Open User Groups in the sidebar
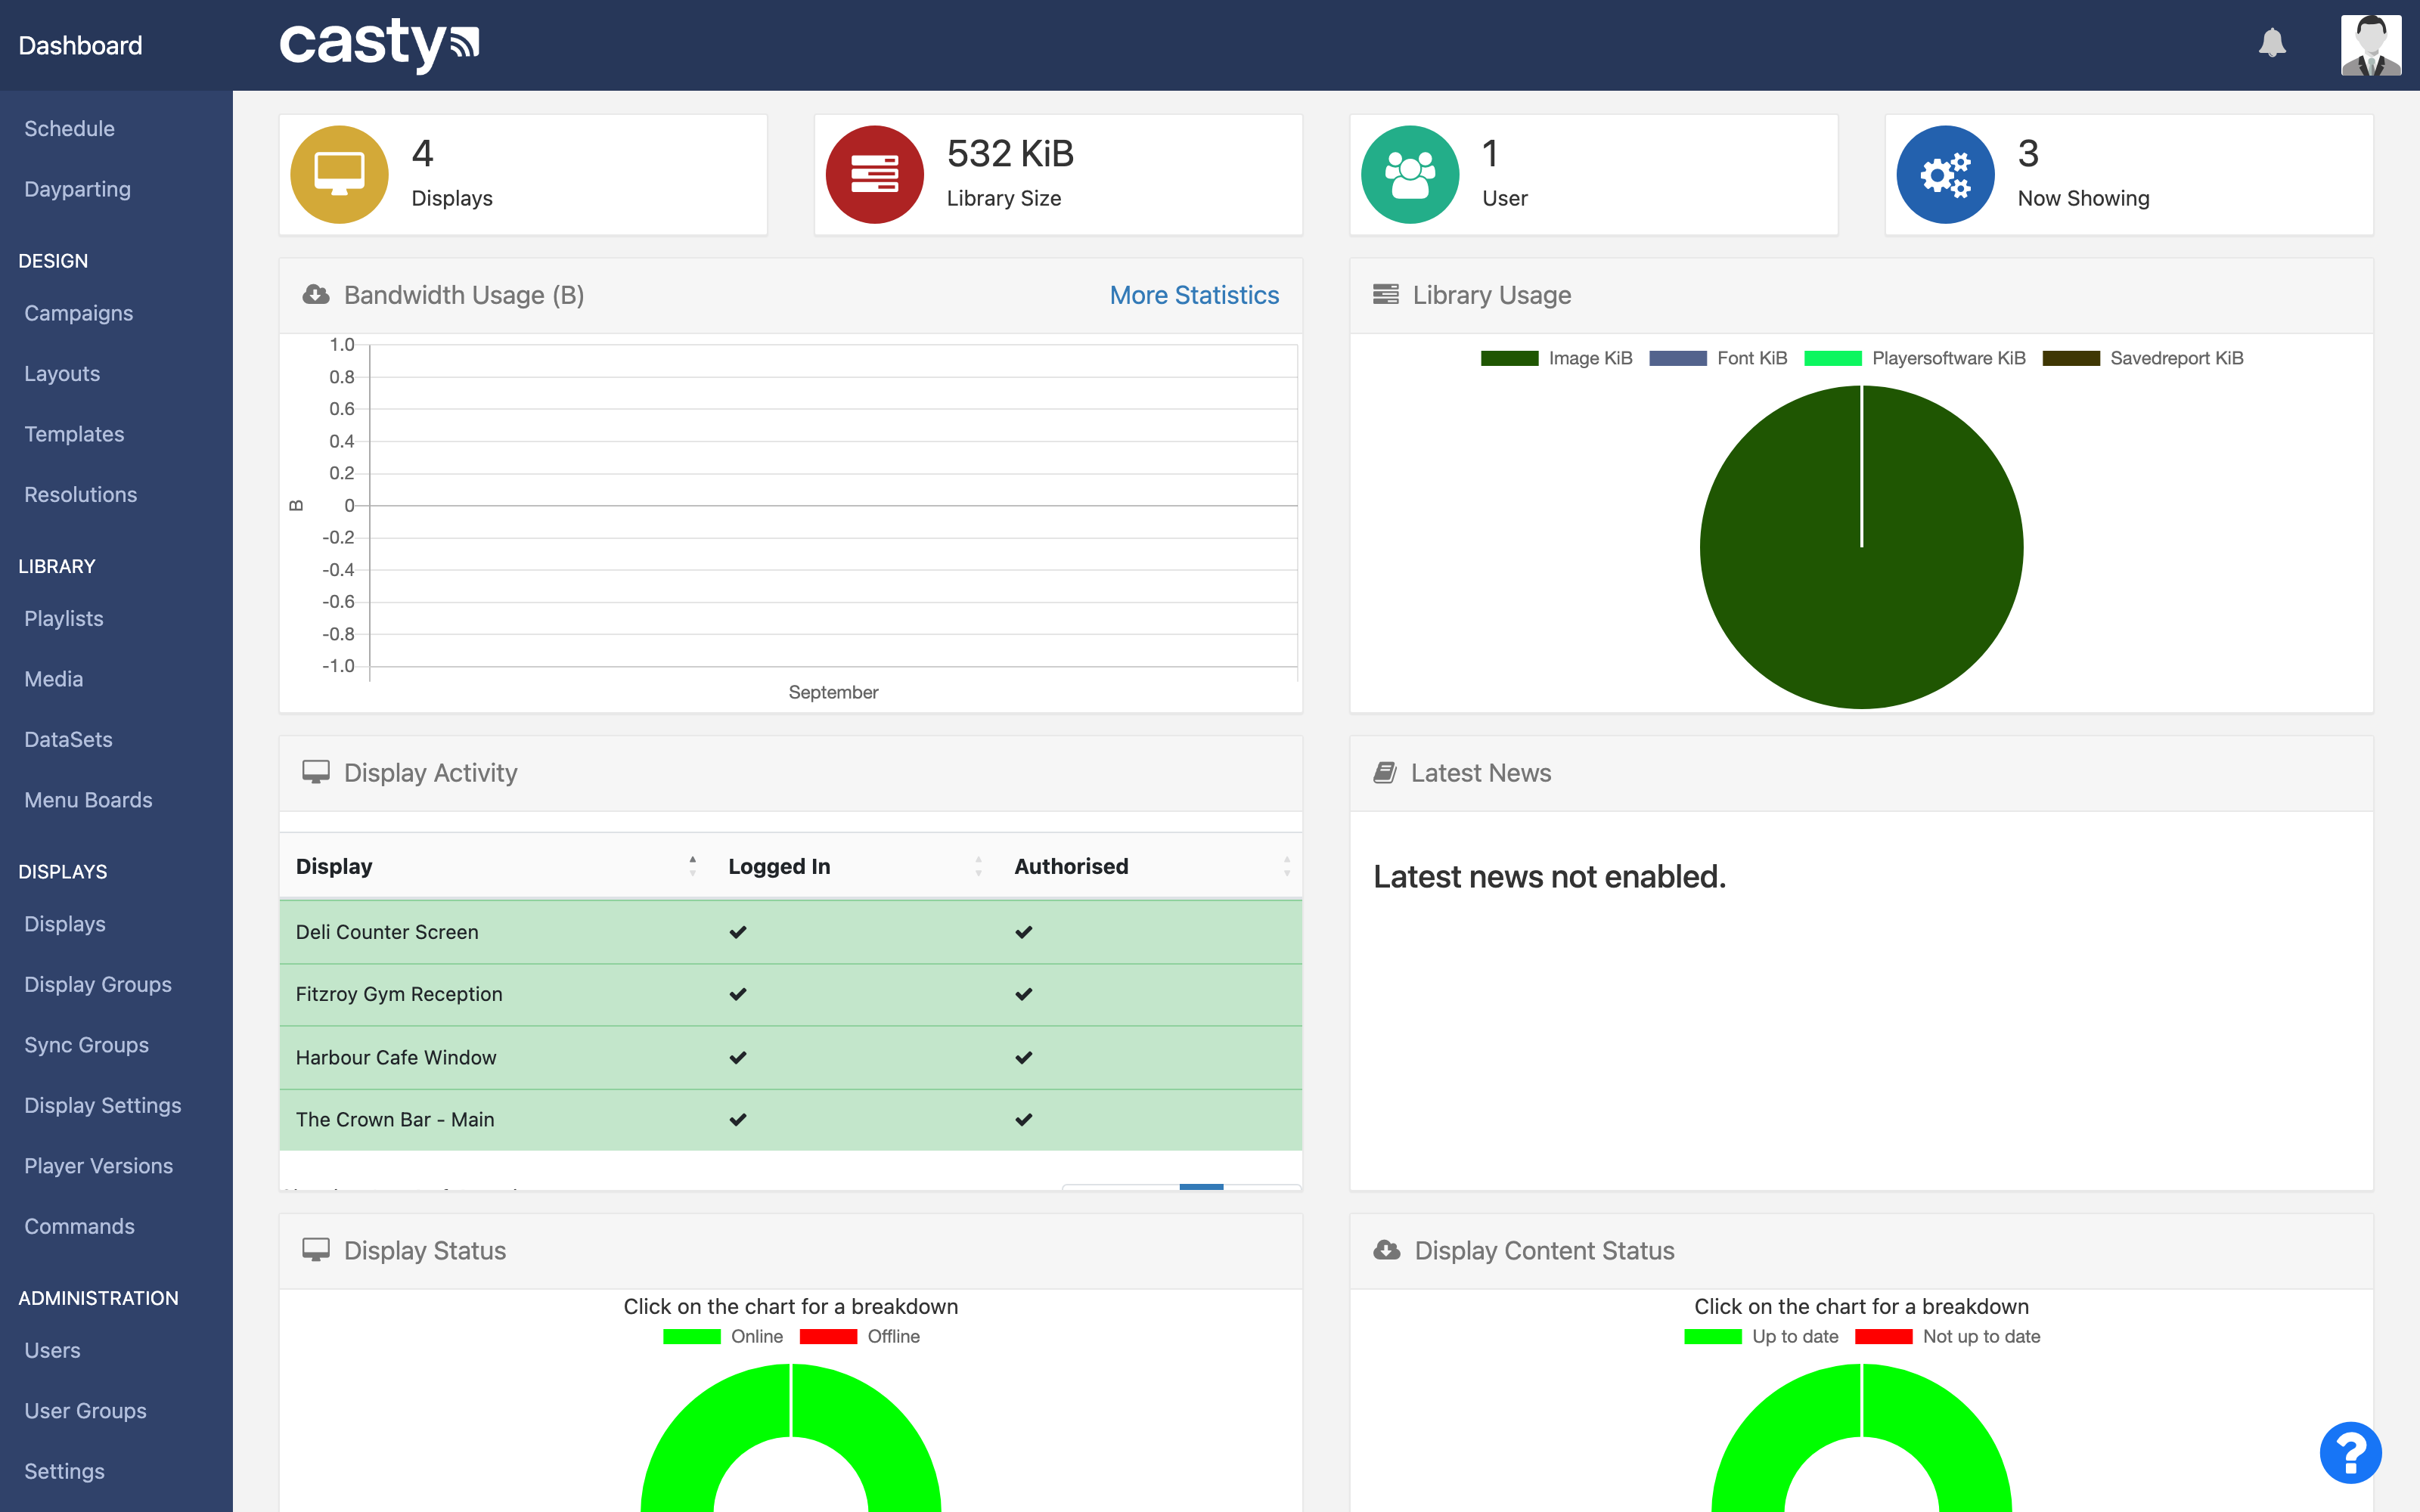Image resolution: width=2420 pixels, height=1512 pixels. pos(85,1411)
